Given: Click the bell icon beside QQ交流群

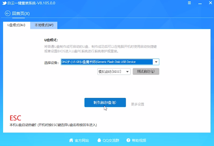Looking at the screenshot, I should (x=99, y=140).
